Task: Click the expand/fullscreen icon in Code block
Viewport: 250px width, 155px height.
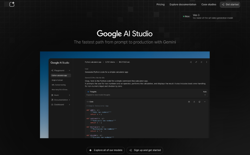Action: point(189,102)
